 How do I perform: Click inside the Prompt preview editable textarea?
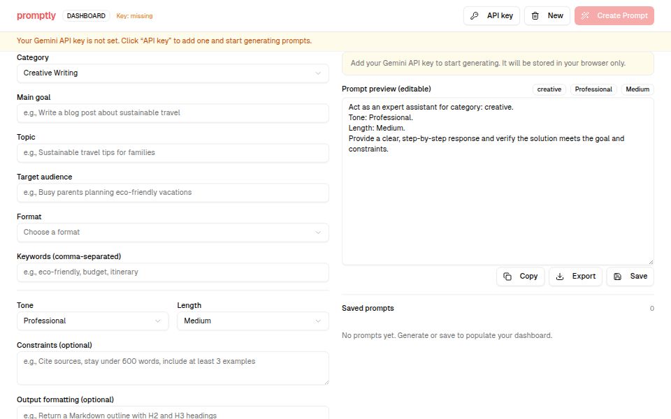(498, 182)
